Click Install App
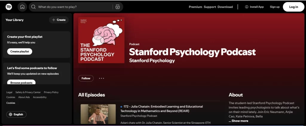Viewport: 306px width, 126px height. (254, 7)
